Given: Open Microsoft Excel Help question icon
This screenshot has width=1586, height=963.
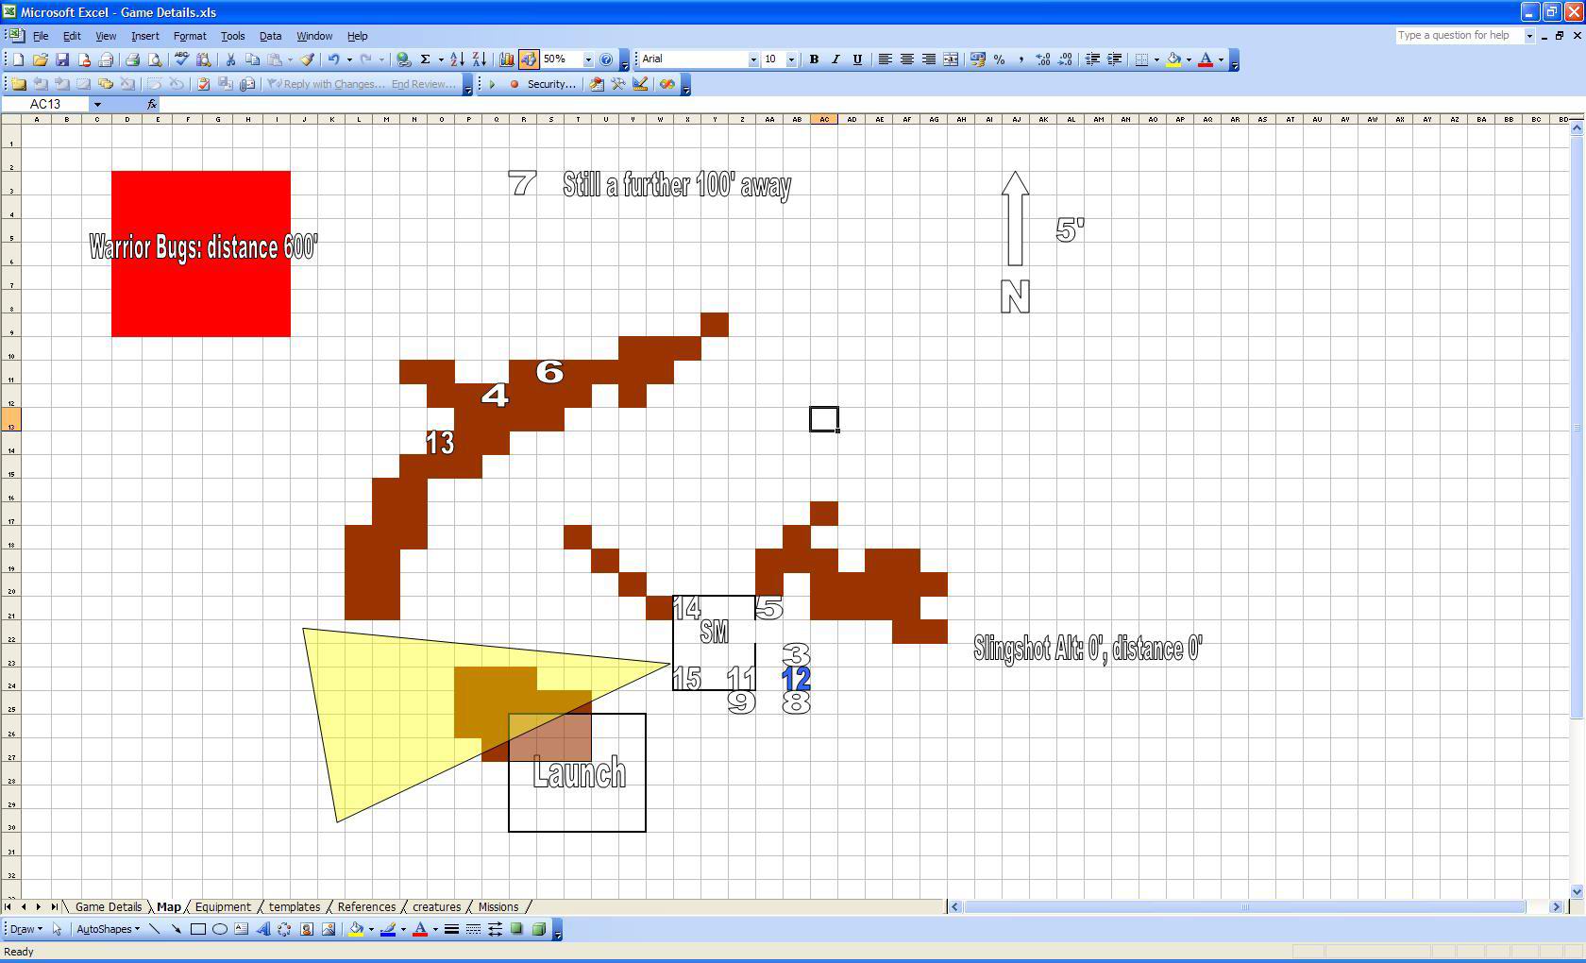Looking at the screenshot, I should [x=606, y=59].
